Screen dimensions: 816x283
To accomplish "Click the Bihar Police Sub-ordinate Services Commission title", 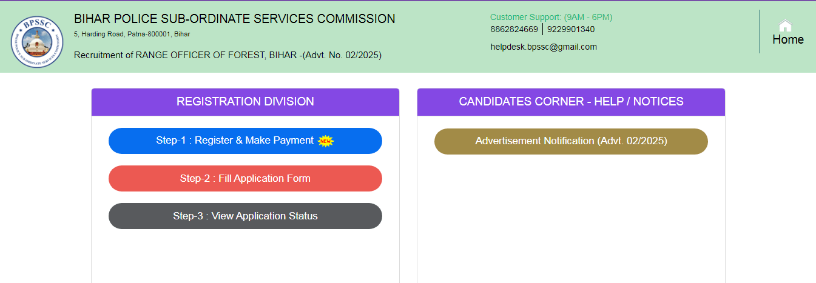I will (x=234, y=19).
